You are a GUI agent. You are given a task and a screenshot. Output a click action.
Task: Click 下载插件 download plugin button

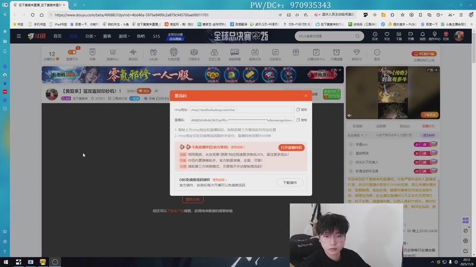click(290, 183)
